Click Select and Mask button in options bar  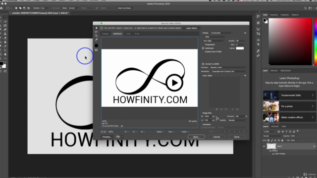click(125, 8)
